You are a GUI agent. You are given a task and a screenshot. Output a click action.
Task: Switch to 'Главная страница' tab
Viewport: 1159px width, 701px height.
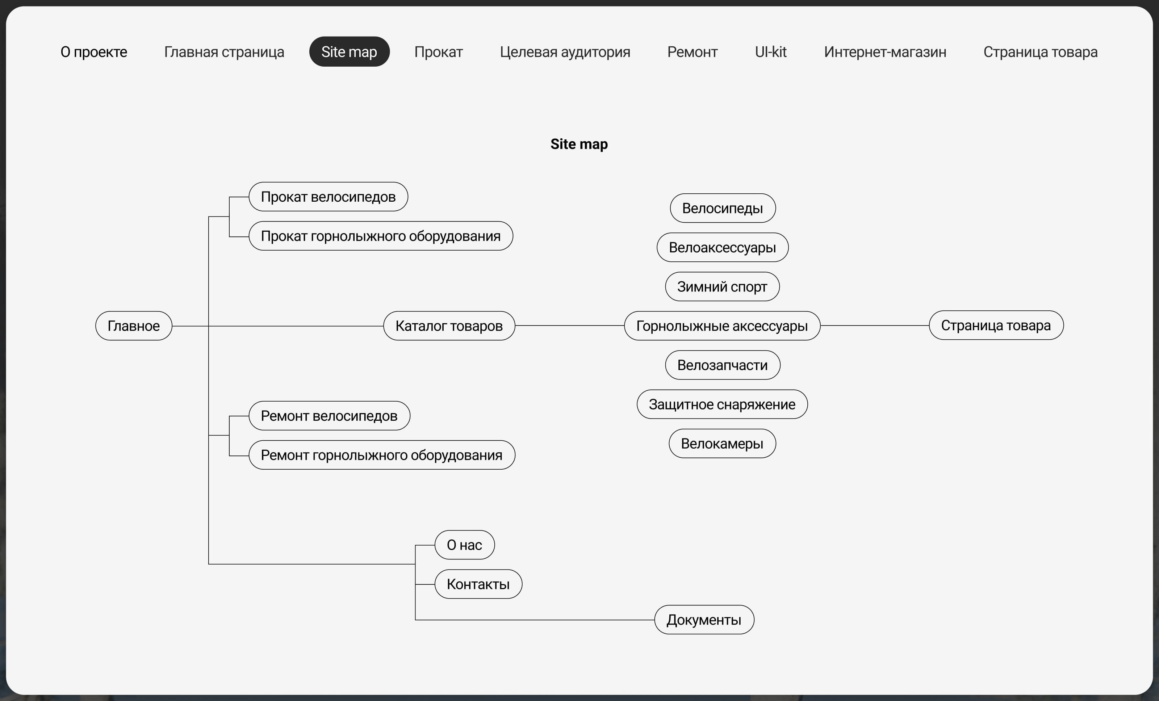coord(224,52)
